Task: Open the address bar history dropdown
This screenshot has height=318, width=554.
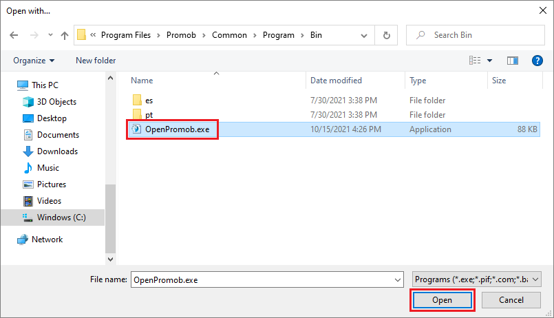Action: [364, 35]
